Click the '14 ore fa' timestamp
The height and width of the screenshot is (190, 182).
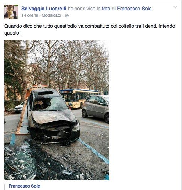(x=30, y=15)
